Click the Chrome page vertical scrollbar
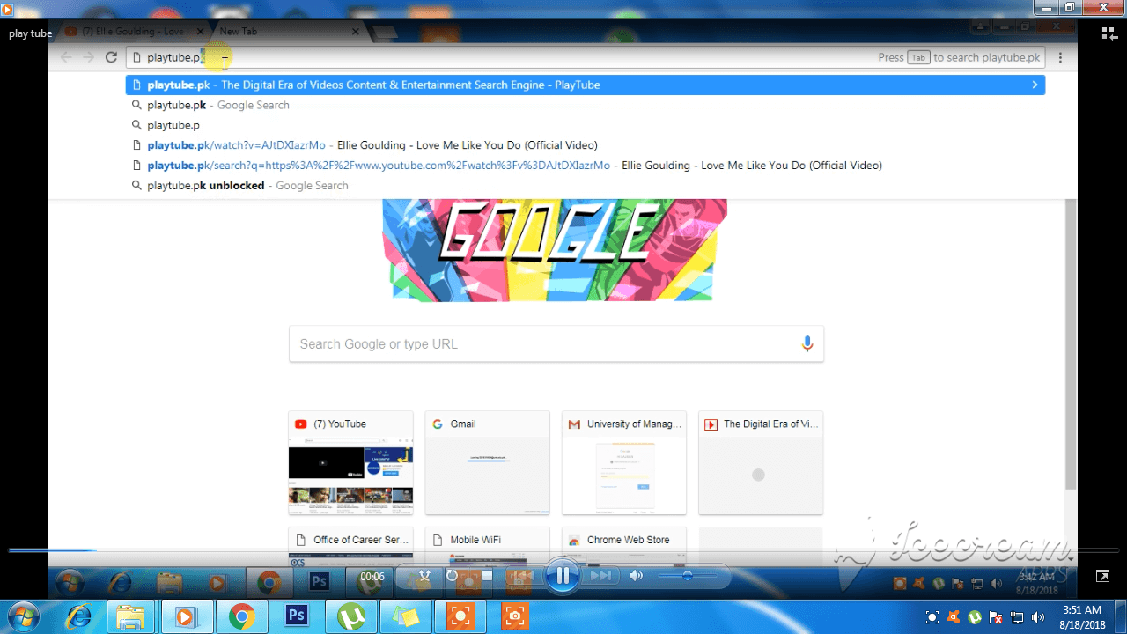This screenshot has width=1127, height=634. (1071, 343)
